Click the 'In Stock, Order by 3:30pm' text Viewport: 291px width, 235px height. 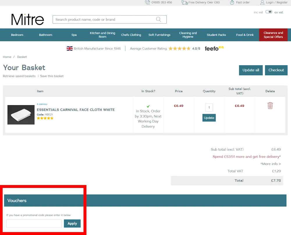point(148,119)
